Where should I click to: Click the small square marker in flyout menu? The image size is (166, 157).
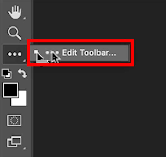(x=36, y=52)
